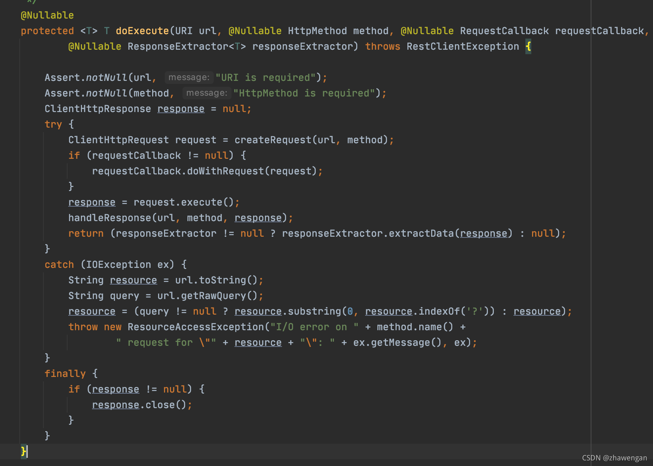Click 'toString' in url.toString()
Viewport: 653px width, 466px height.
click(x=222, y=280)
